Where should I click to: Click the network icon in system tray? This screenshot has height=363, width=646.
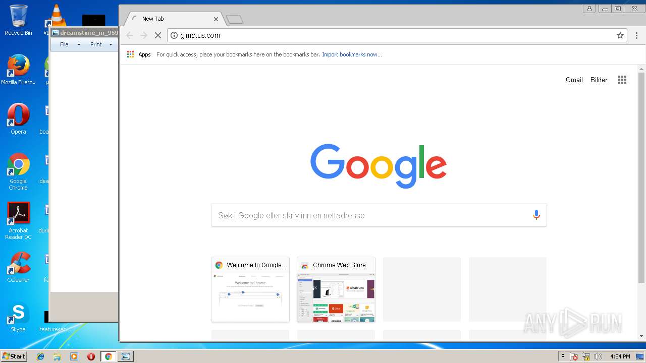click(x=586, y=356)
